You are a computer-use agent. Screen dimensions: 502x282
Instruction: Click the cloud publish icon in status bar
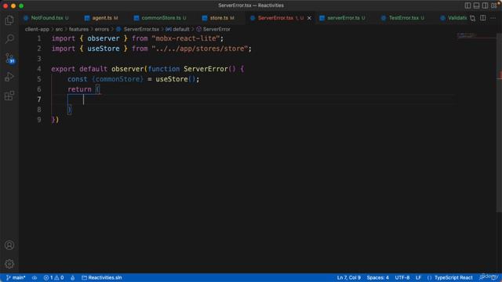(x=35, y=277)
